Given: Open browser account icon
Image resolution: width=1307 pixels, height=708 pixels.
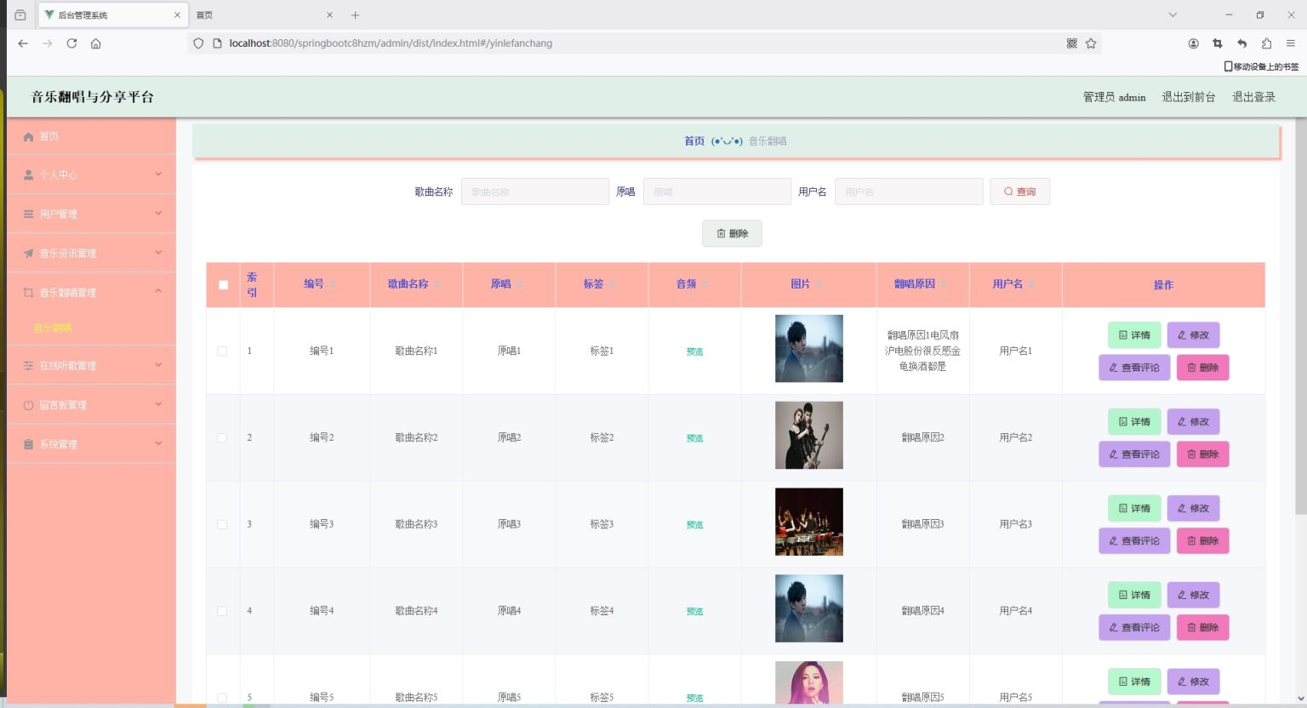Looking at the screenshot, I should [x=1193, y=43].
